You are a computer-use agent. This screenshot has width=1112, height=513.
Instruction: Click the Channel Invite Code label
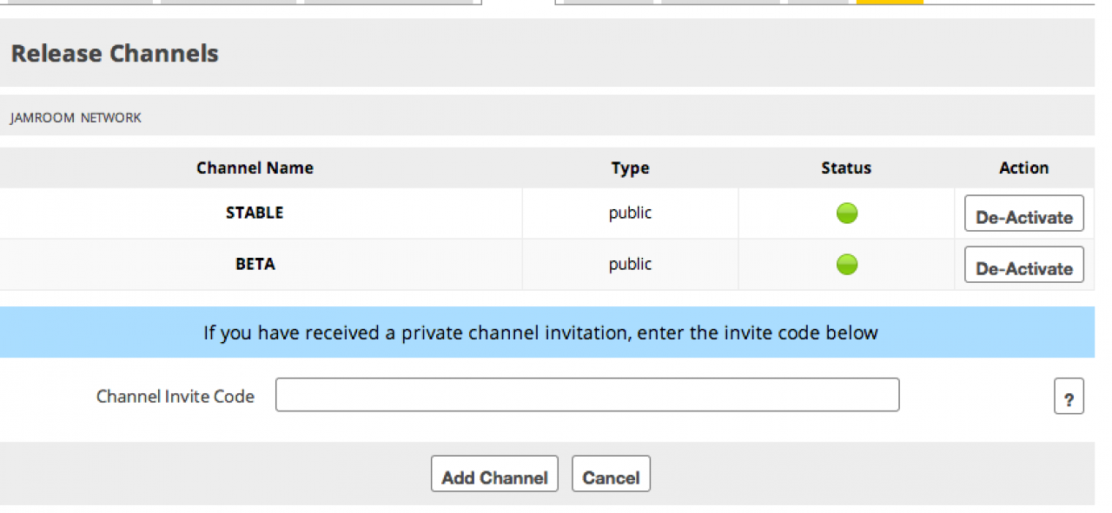coord(175,397)
